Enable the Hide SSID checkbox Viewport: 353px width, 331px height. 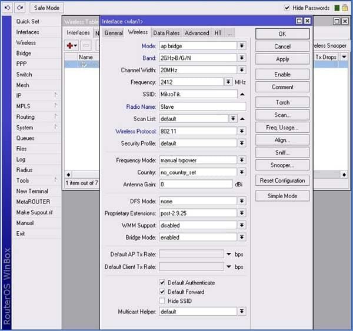pos(162,301)
